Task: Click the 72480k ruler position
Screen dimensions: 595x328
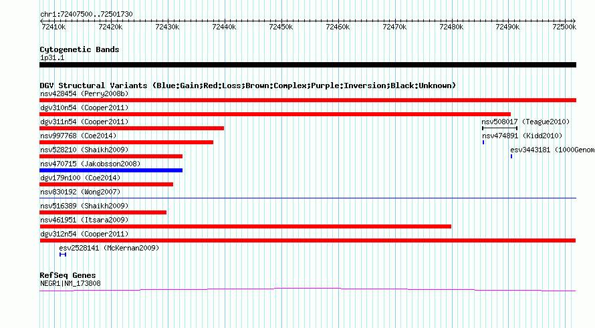Action: 451,27
